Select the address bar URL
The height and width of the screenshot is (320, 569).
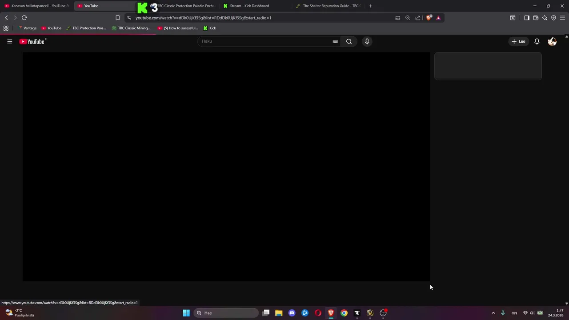point(203,18)
